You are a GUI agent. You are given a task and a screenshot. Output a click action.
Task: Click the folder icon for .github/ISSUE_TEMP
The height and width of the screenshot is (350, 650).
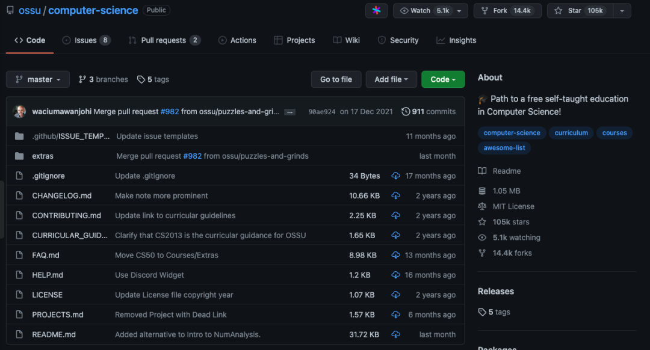tap(19, 137)
